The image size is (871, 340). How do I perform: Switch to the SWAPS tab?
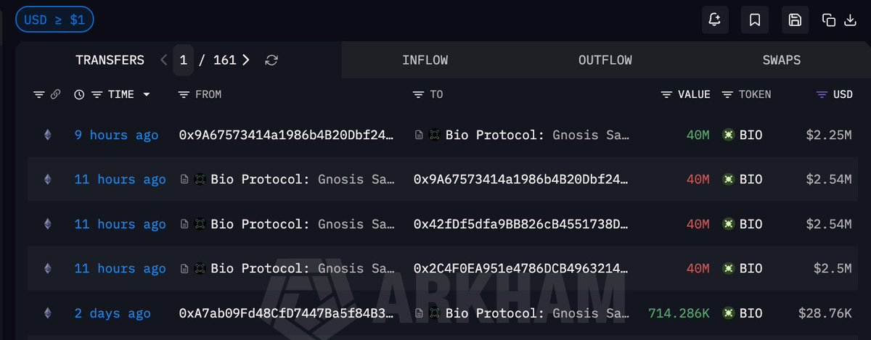pos(782,60)
